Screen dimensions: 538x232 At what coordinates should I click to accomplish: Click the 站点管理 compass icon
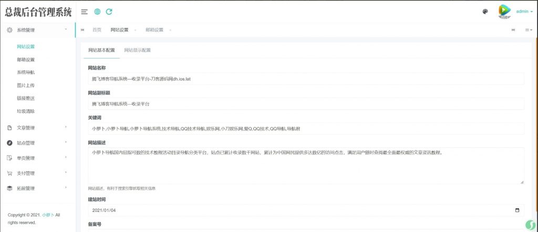point(9,143)
